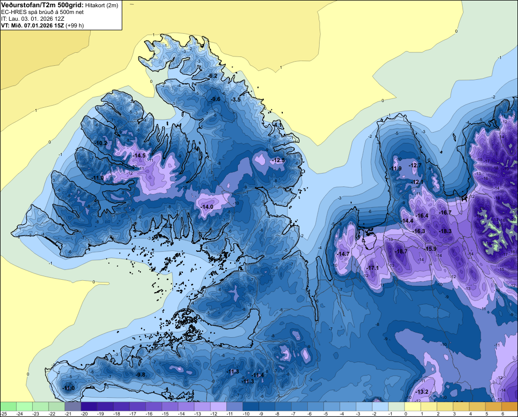Click the -12.5 temperature label
Image resolution: width=518 pixels, height=417 pixels.
(x=278, y=160)
